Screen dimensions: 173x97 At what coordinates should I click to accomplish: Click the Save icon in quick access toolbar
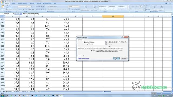coord(5,1)
